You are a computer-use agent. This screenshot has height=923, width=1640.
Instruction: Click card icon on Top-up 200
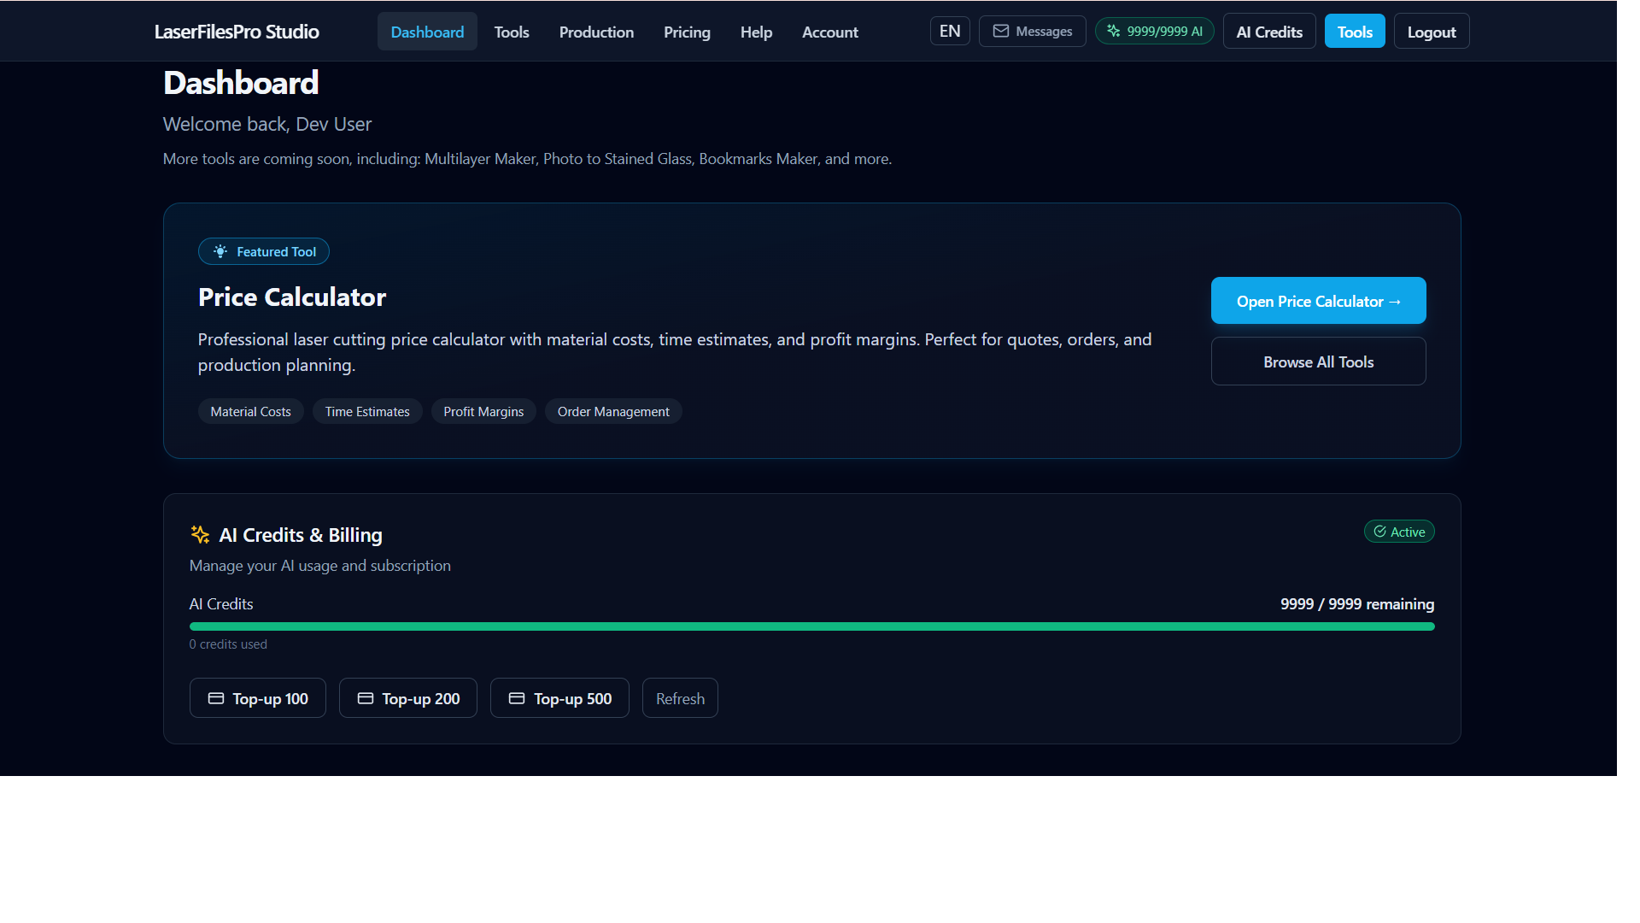click(366, 698)
